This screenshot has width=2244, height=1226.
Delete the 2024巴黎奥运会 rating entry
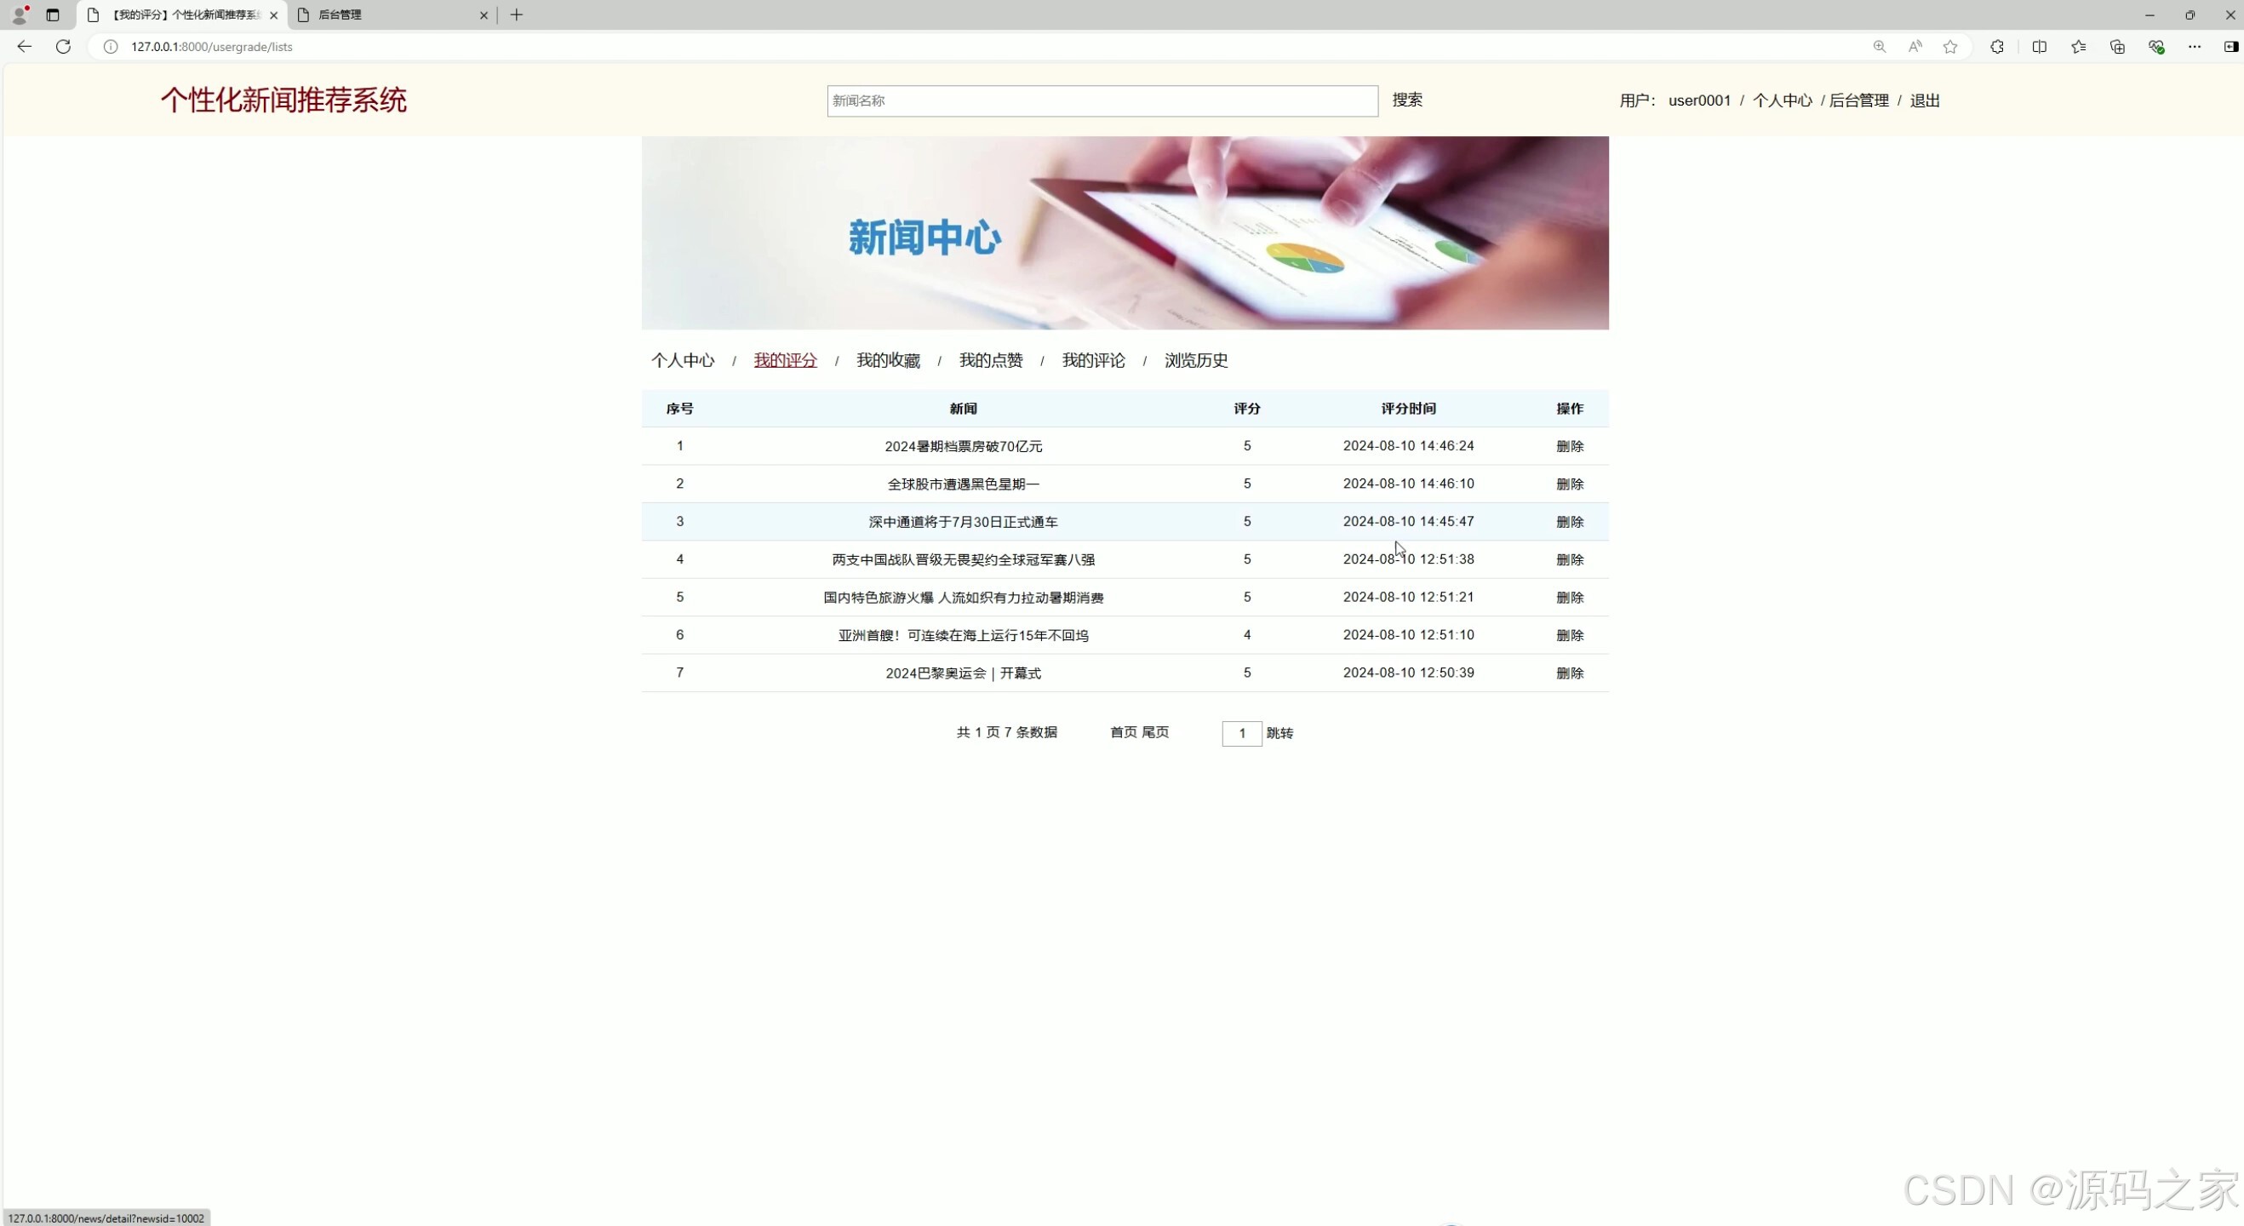click(1570, 672)
